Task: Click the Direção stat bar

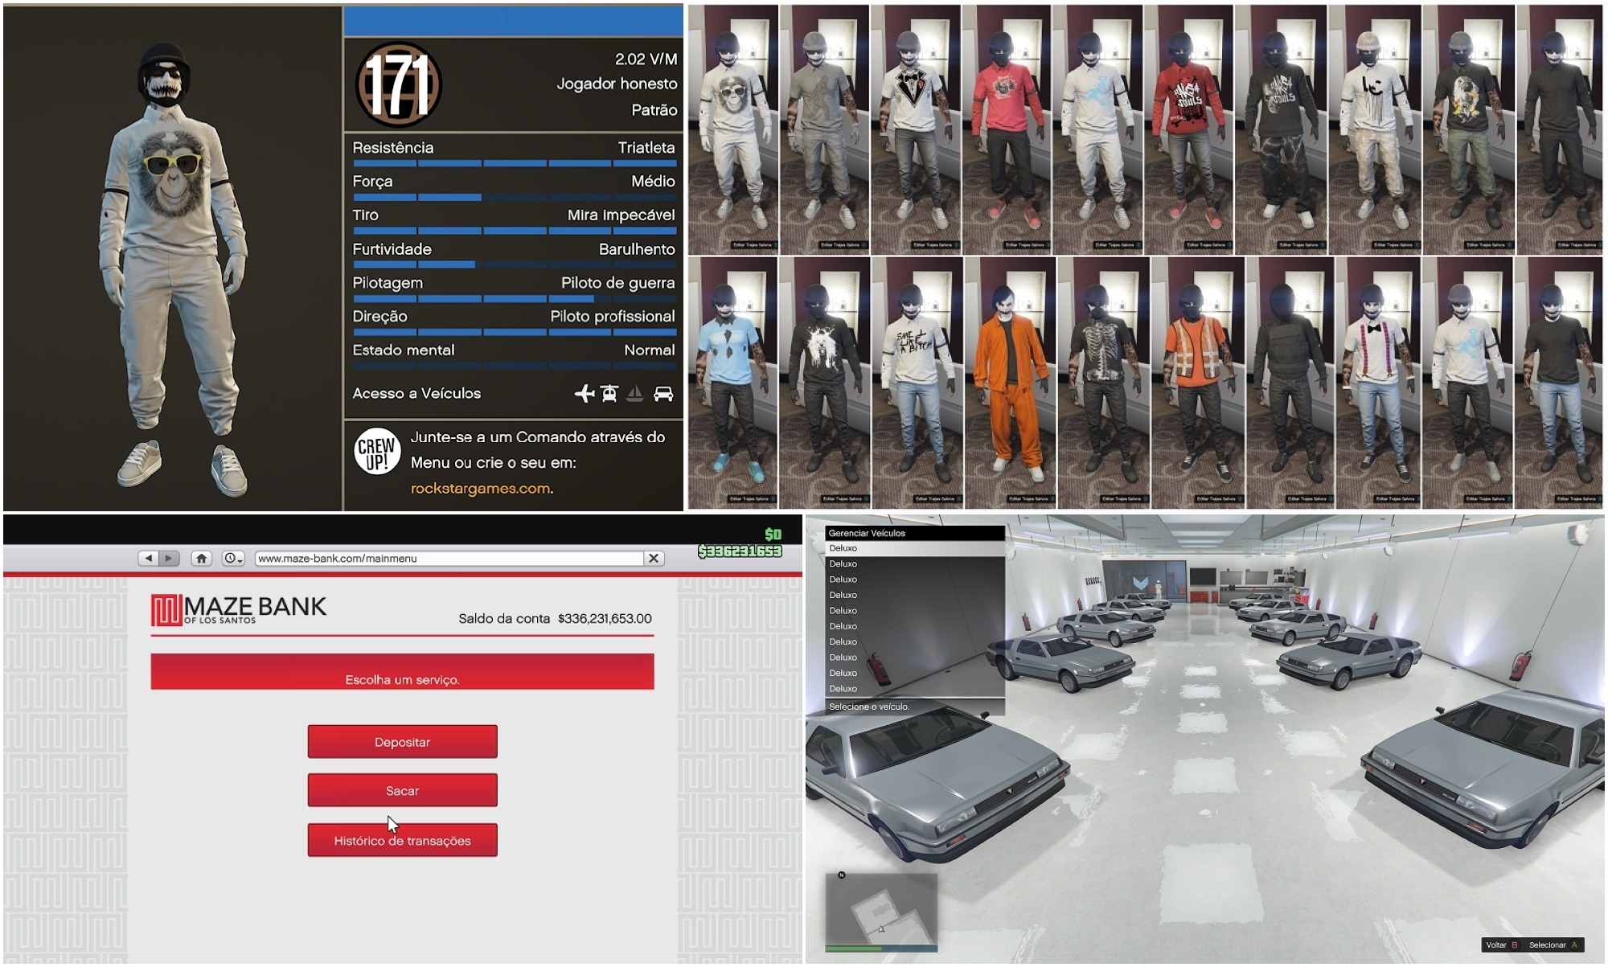Action: tap(515, 332)
